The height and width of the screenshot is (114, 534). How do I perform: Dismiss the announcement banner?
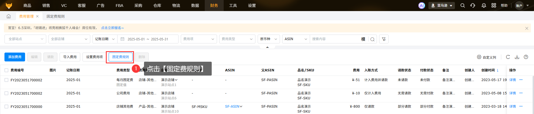point(526,28)
